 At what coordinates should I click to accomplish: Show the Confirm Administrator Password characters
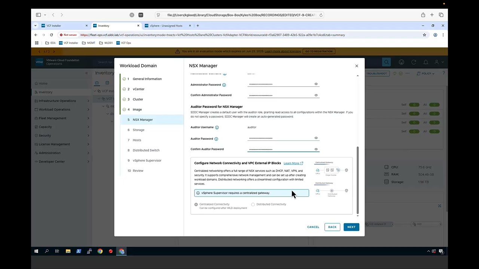click(316, 95)
